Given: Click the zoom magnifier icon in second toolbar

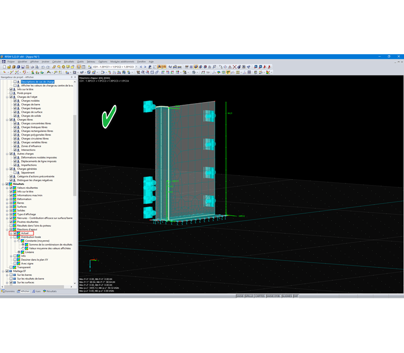Looking at the screenshot, I should coord(143,72).
